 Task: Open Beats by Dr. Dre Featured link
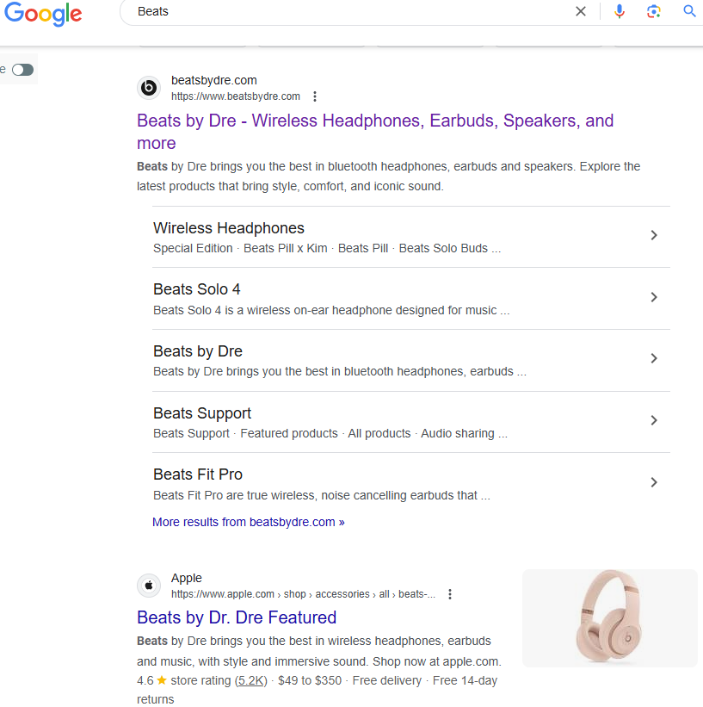click(x=237, y=617)
